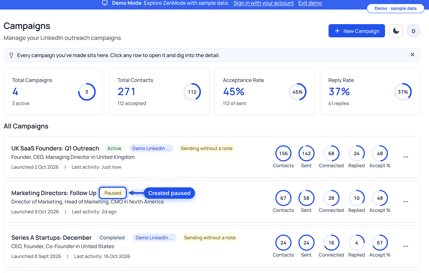Click 'Launched 2 Oct 2026' text

pyautogui.click(x=35, y=167)
